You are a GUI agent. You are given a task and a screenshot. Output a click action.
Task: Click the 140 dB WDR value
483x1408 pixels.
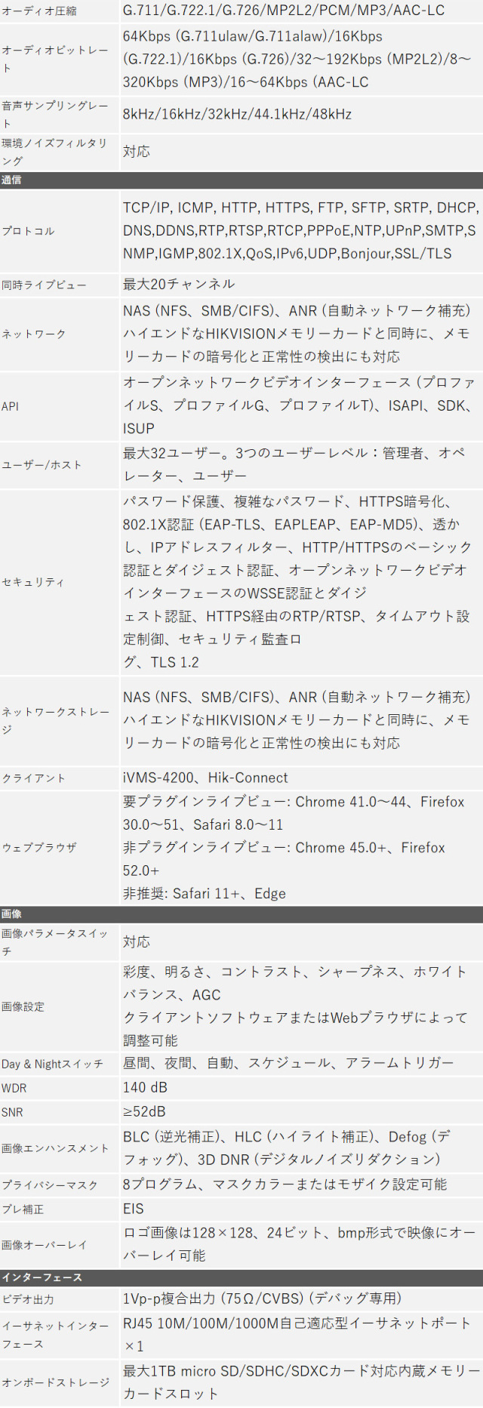click(x=145, y=1088)
